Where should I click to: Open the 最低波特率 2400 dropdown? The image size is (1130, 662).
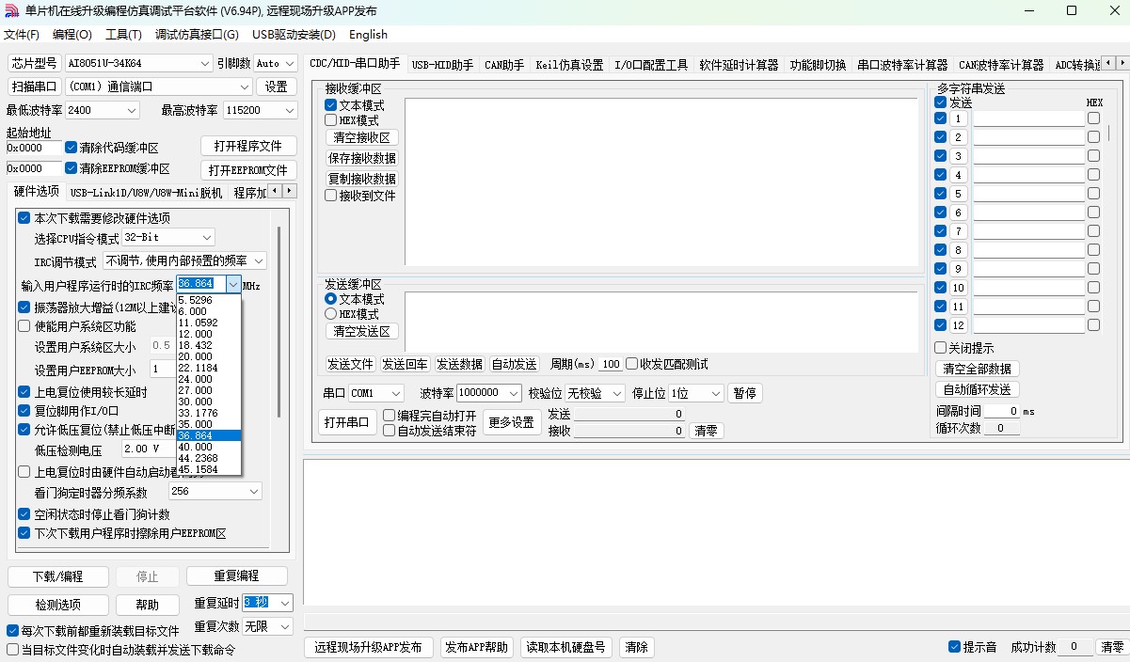(x=131, y=110)
